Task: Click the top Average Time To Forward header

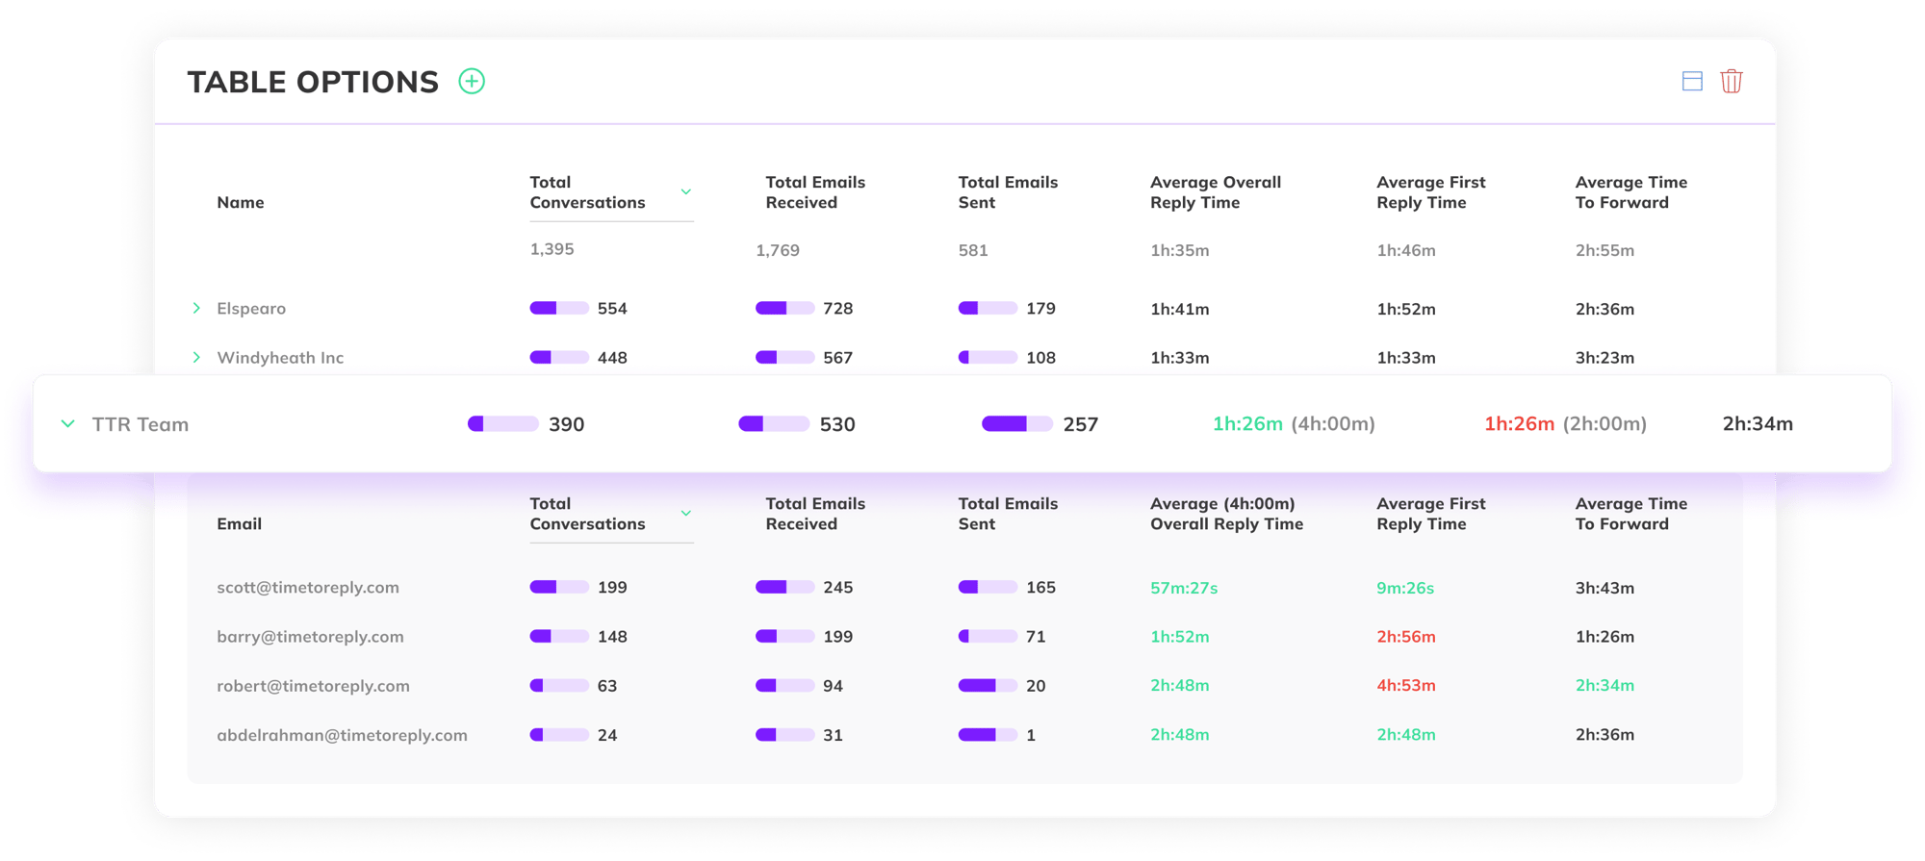Action: click(1631, 192)
